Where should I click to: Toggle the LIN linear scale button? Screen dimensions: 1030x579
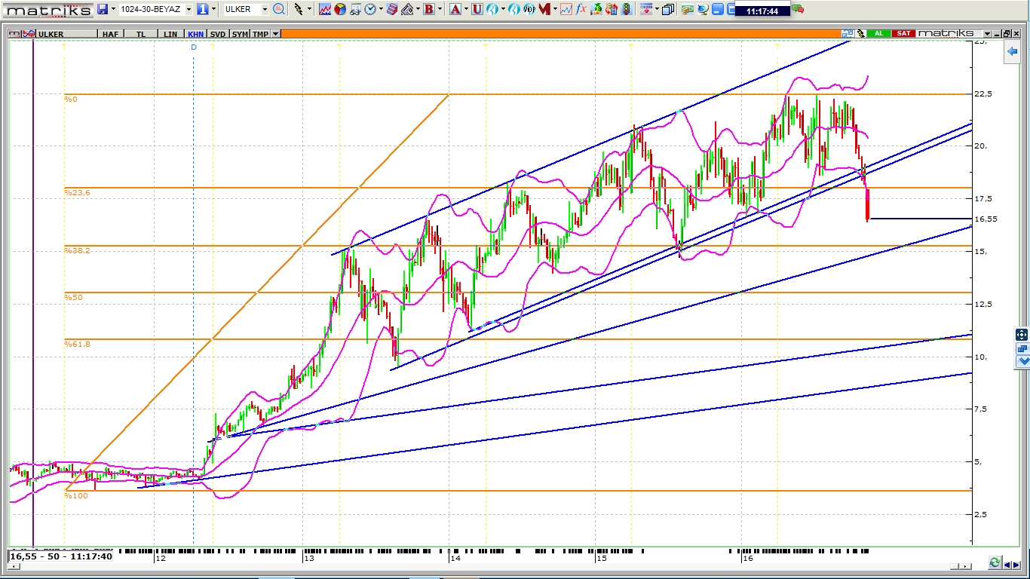[x=170, y=34]
